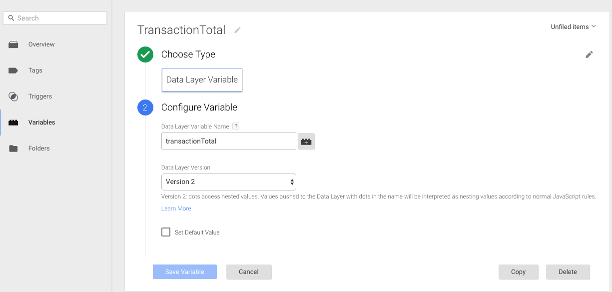
Task: Click the pencil icon beside TransactionTotal title
Action: pyautogui.click(x=237, y=30)
